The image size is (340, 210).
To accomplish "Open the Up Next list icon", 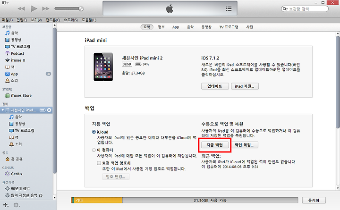I will click(x=229, y=8).
